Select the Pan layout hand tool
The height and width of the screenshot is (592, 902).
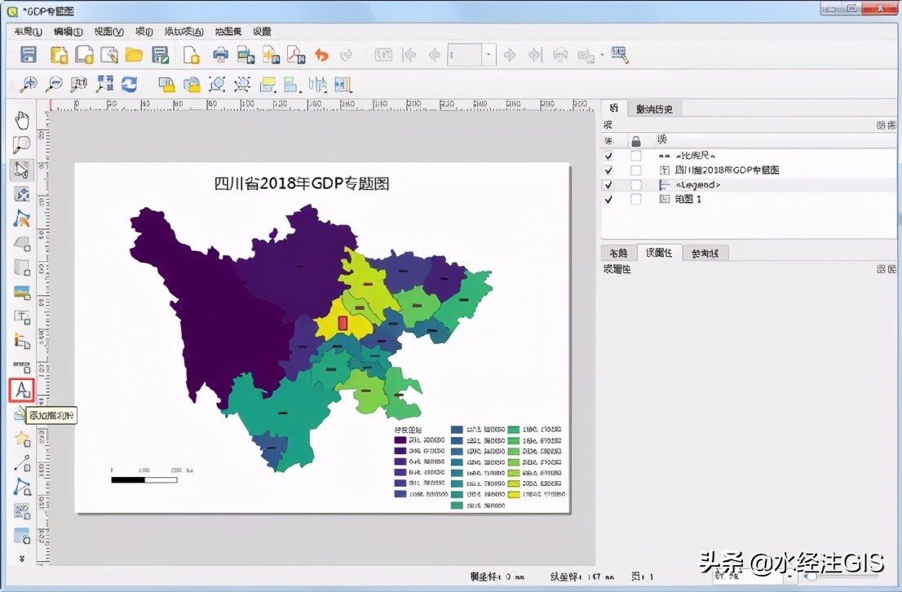22,121
